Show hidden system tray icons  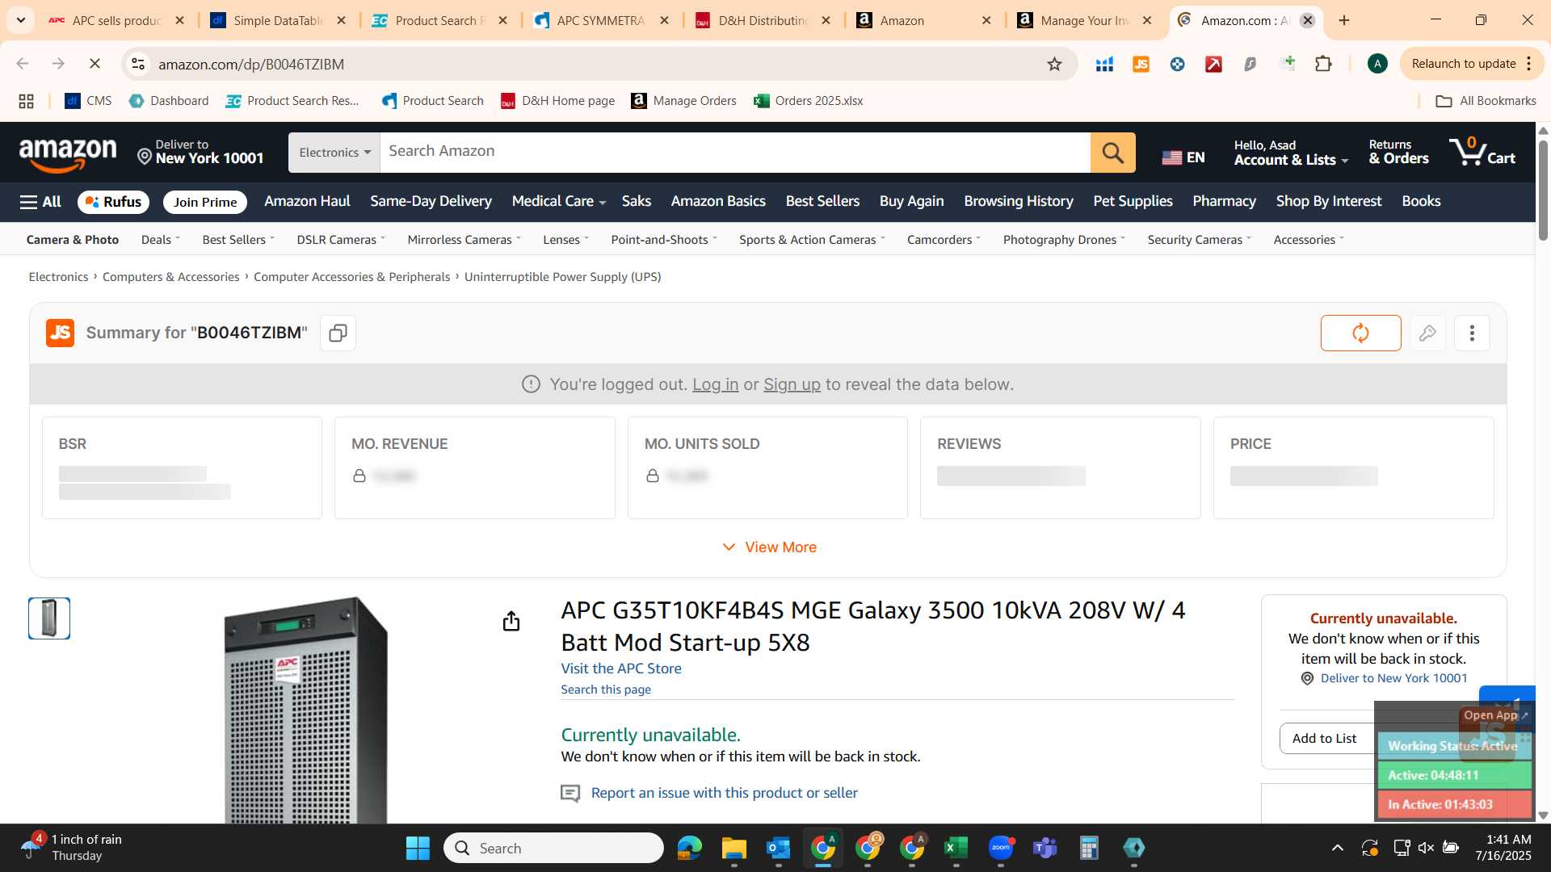tap(1337, 848)
